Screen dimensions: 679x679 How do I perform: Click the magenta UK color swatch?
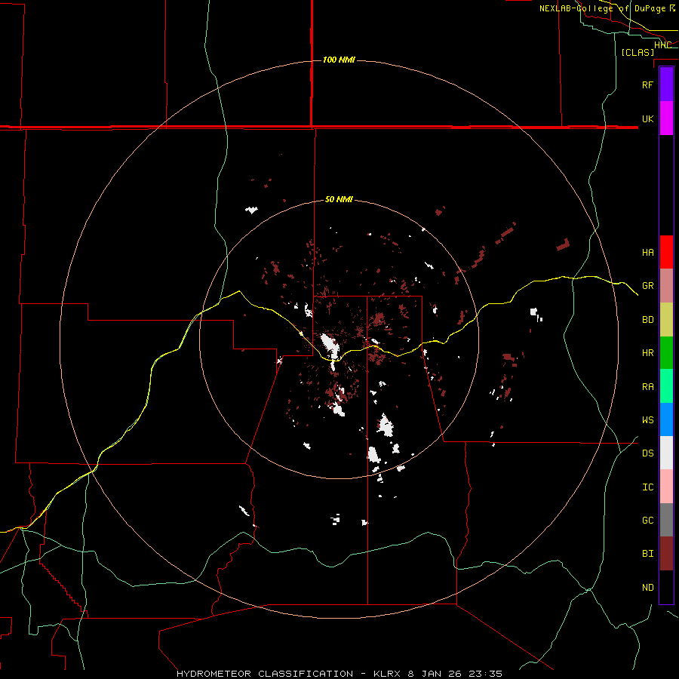click(666, 118)
